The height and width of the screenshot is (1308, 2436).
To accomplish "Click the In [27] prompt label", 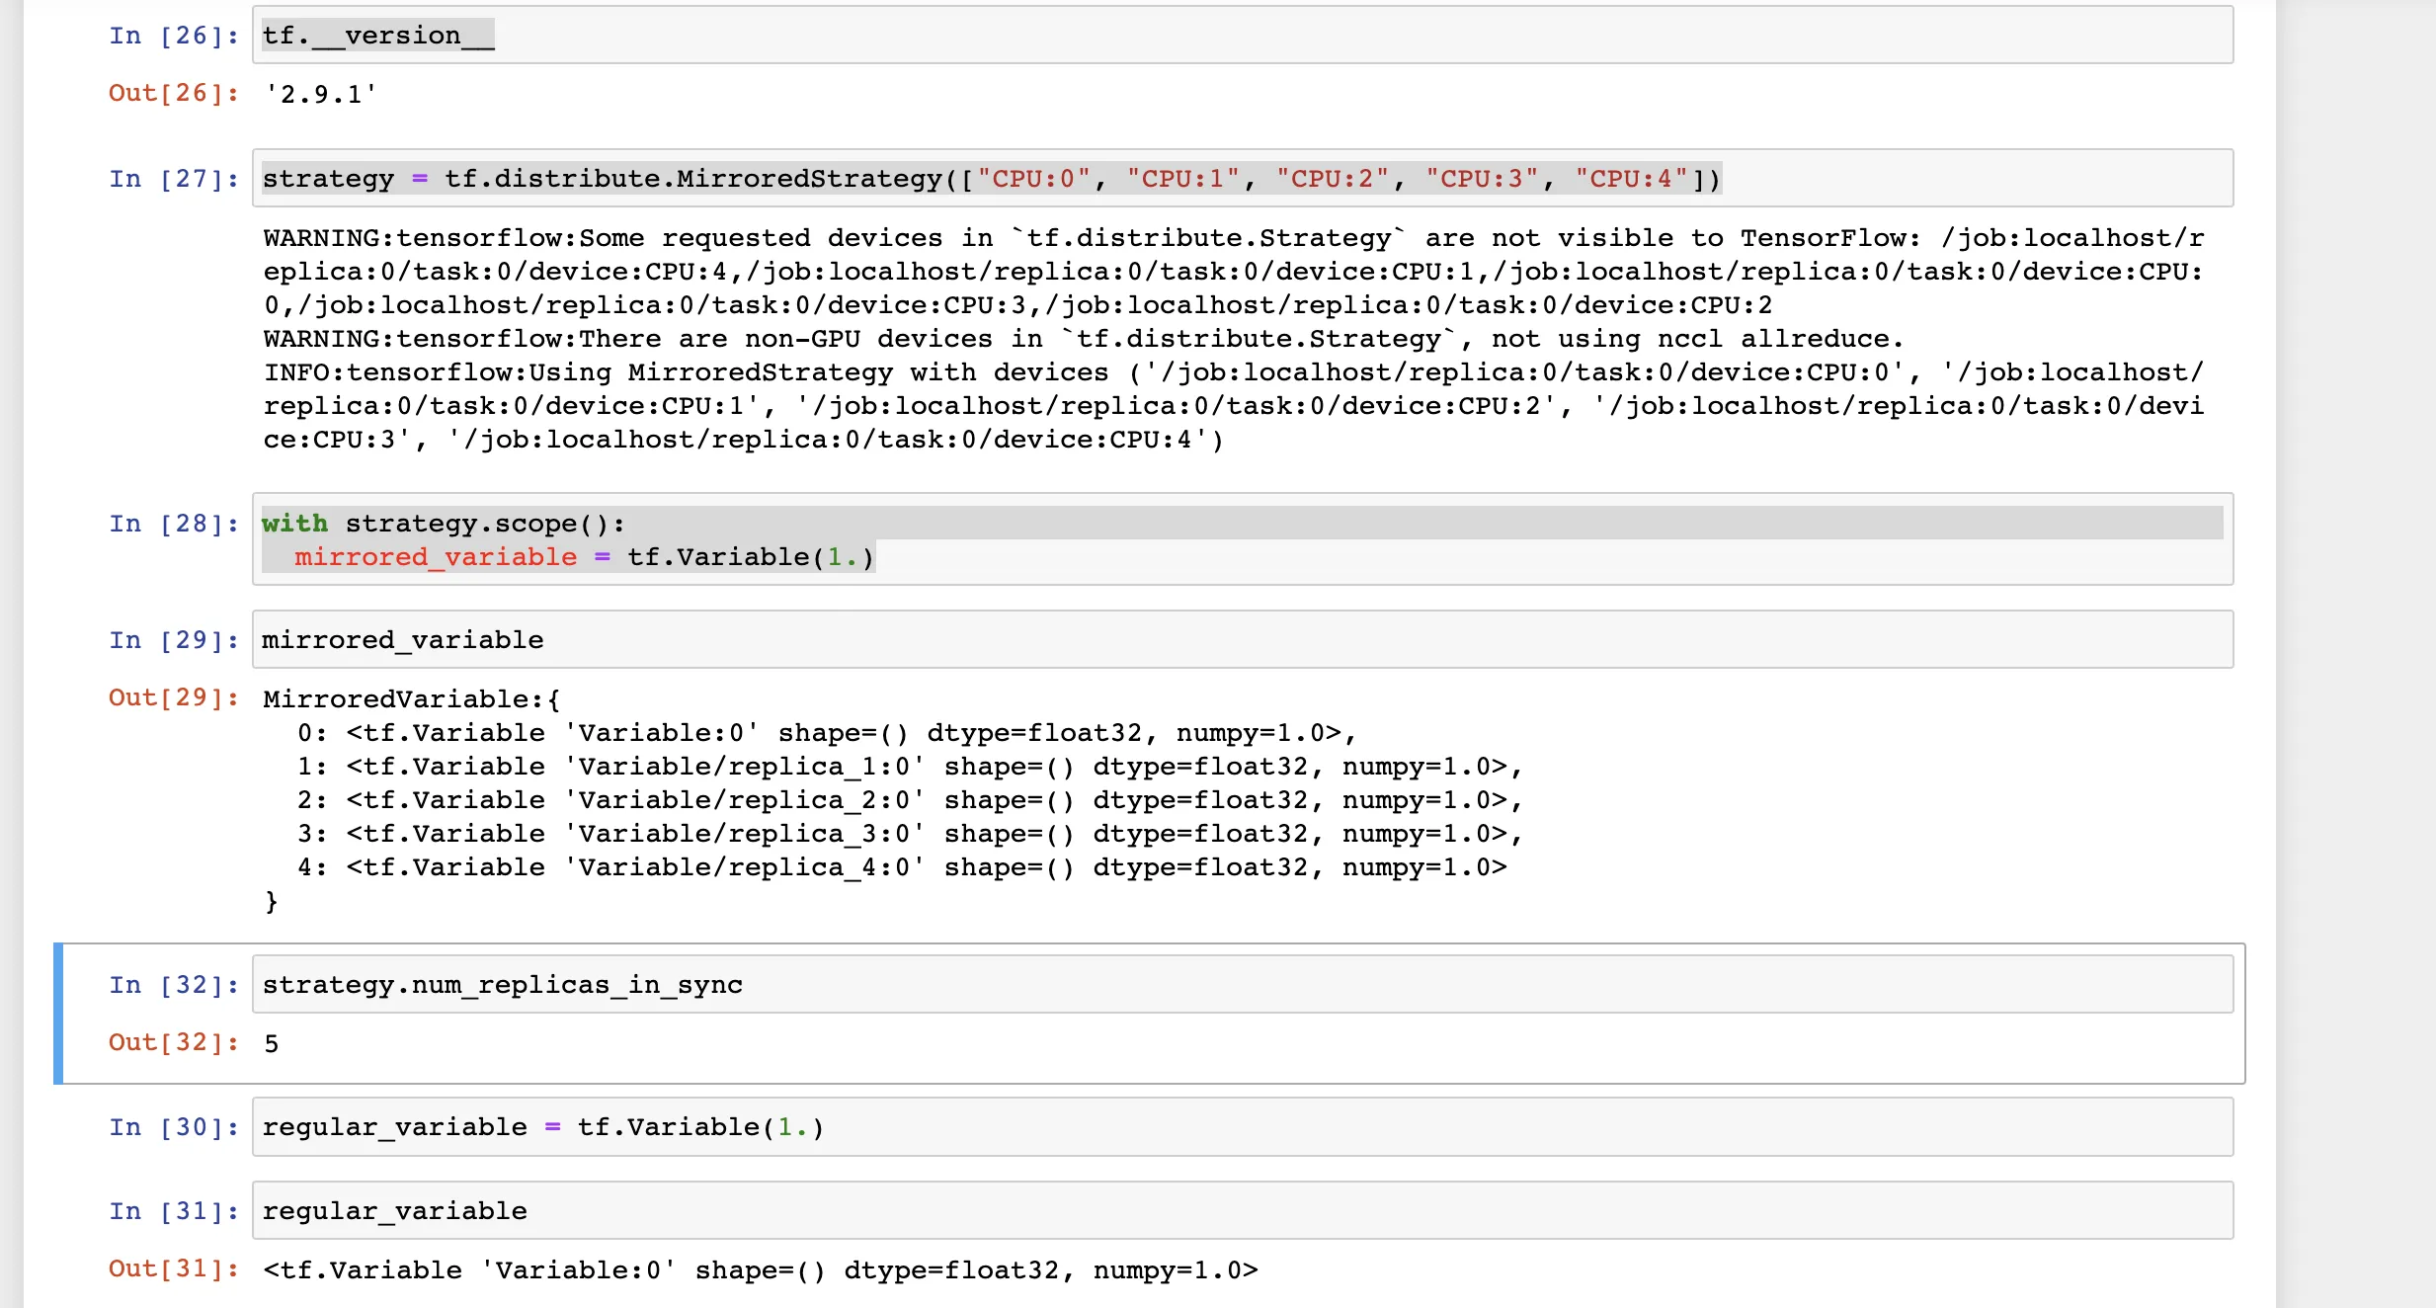I will [x=174, y=180].
